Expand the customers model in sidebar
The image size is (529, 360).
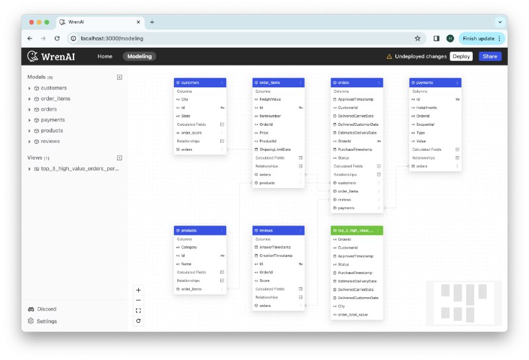click(x=29, y=88)
